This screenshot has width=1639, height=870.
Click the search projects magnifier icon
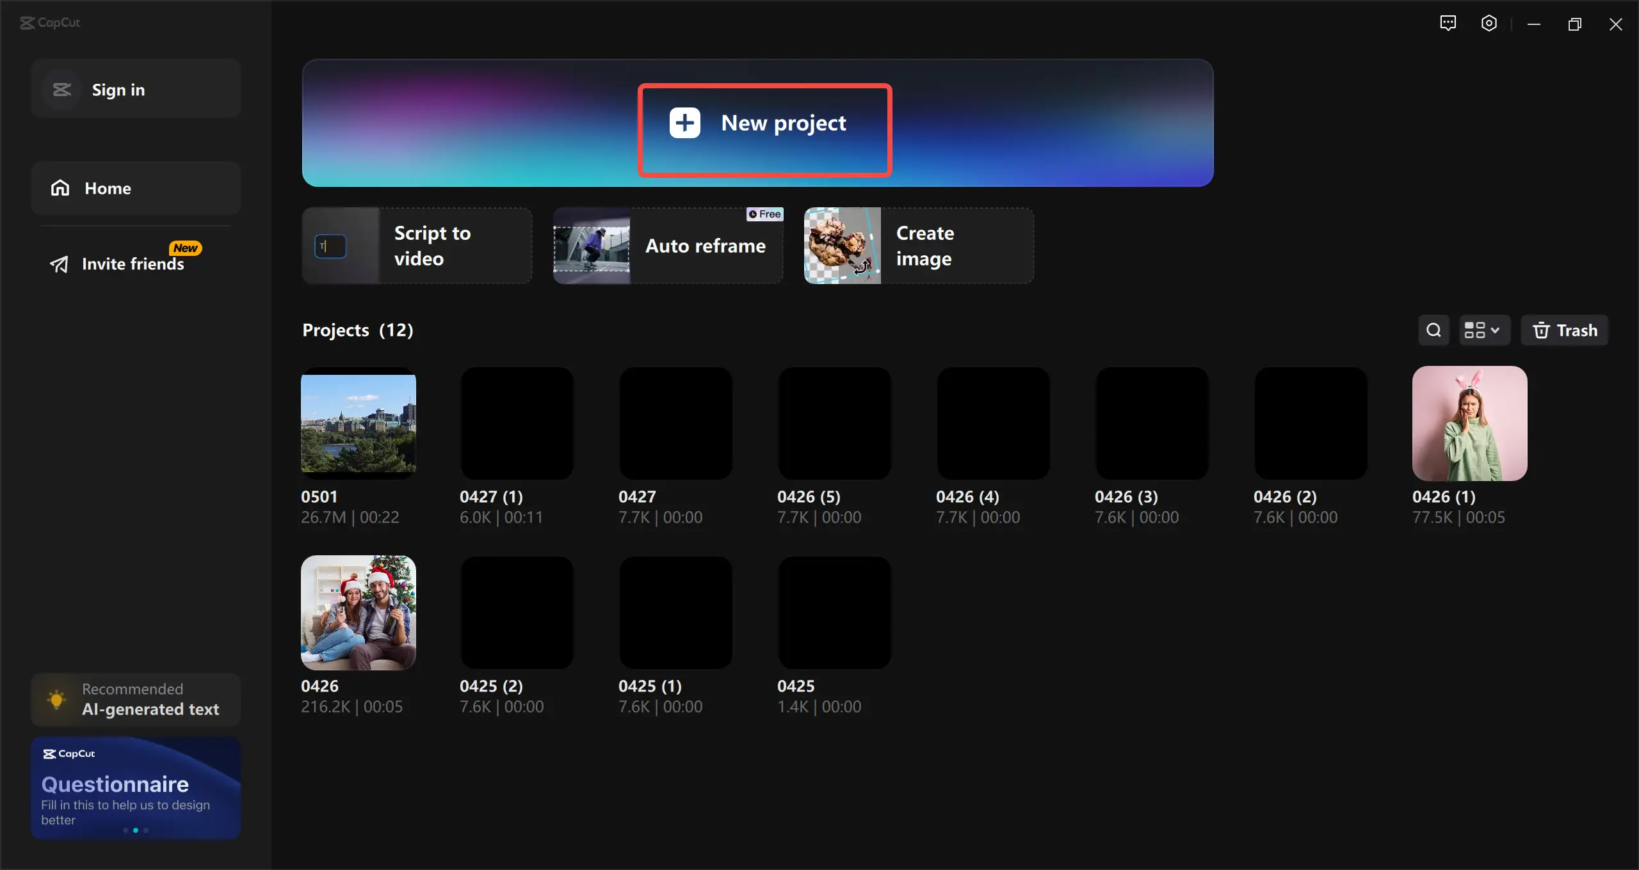tap(1433, 330)
